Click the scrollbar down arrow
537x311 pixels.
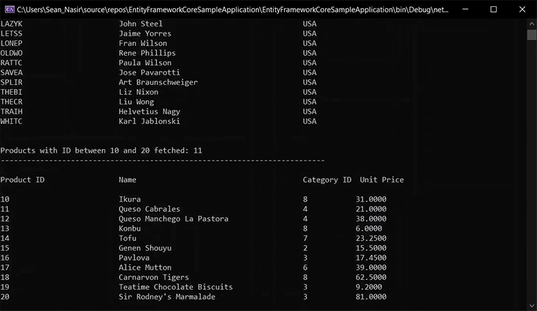531,306
